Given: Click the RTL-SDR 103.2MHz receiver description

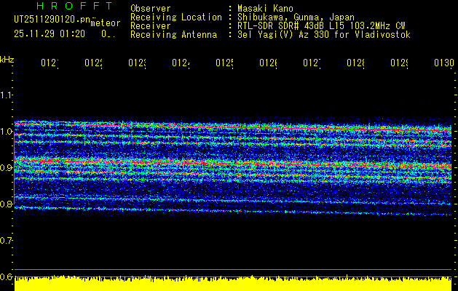Looking at the screenshot, I should pyautogui.click(x=321, y=25).
